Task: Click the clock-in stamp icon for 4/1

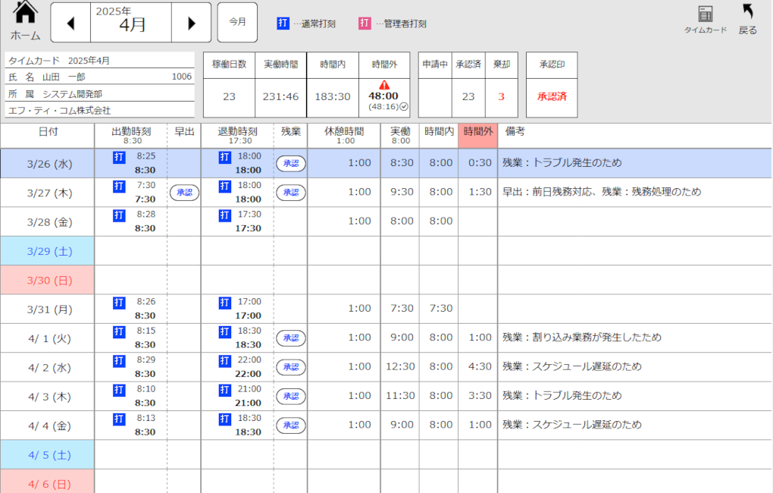Action: [119, 331]
